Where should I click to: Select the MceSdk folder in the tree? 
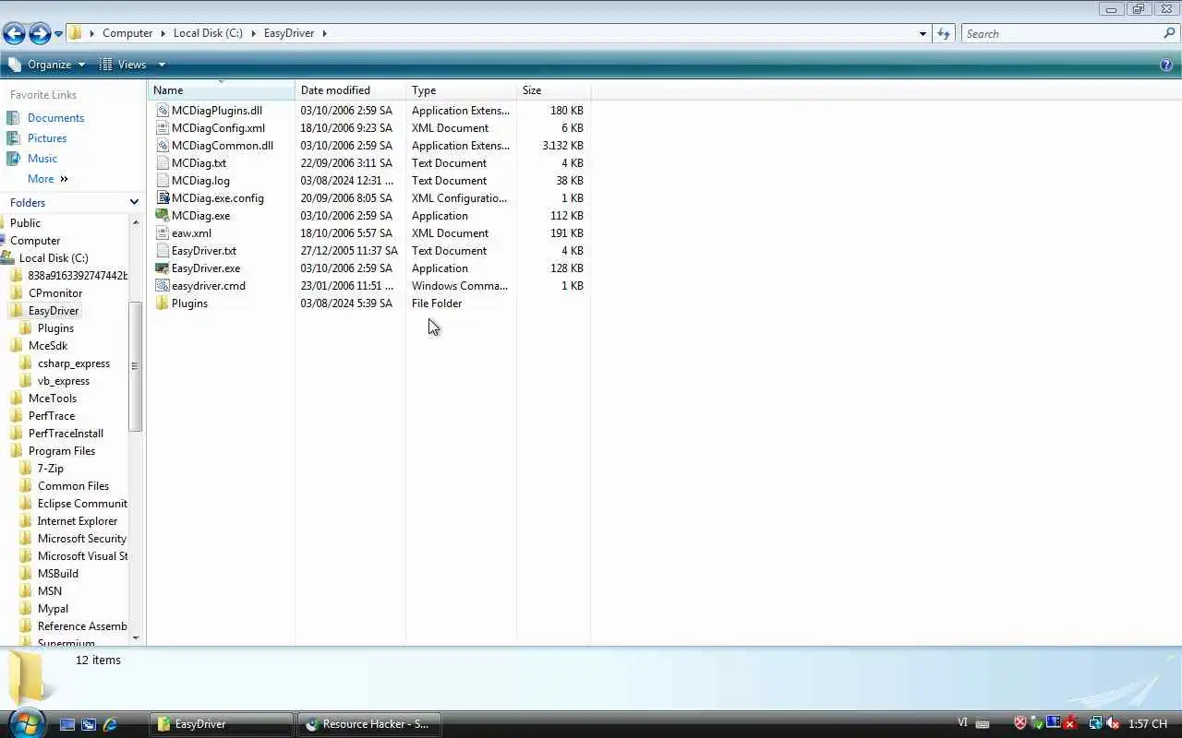pyautogui.click(x=48, y=346)
